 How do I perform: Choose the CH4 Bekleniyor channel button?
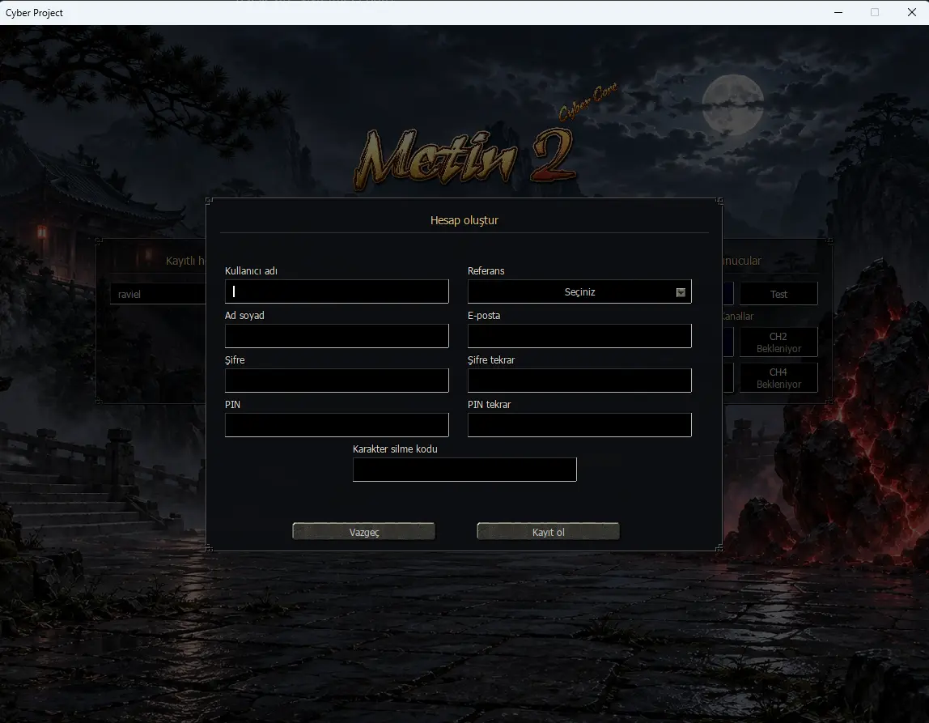[778, 377]
